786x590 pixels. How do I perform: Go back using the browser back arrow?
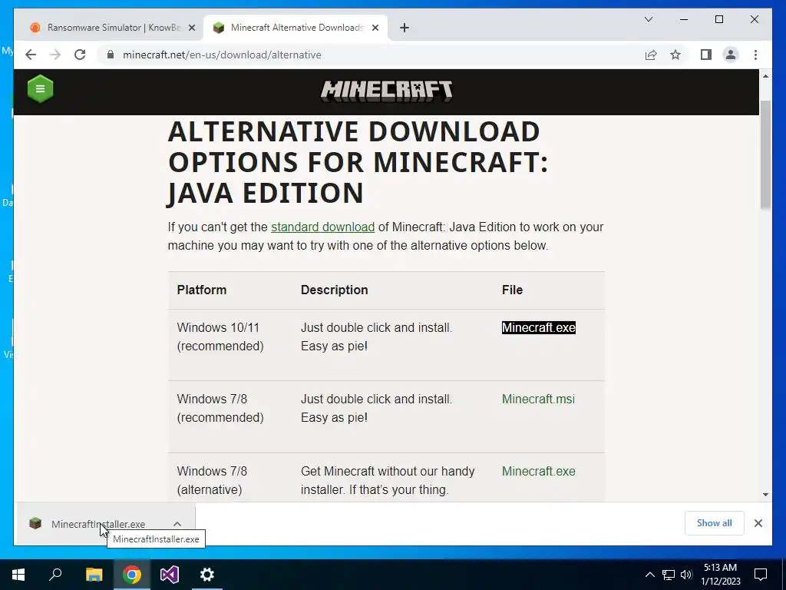(31, 55)
